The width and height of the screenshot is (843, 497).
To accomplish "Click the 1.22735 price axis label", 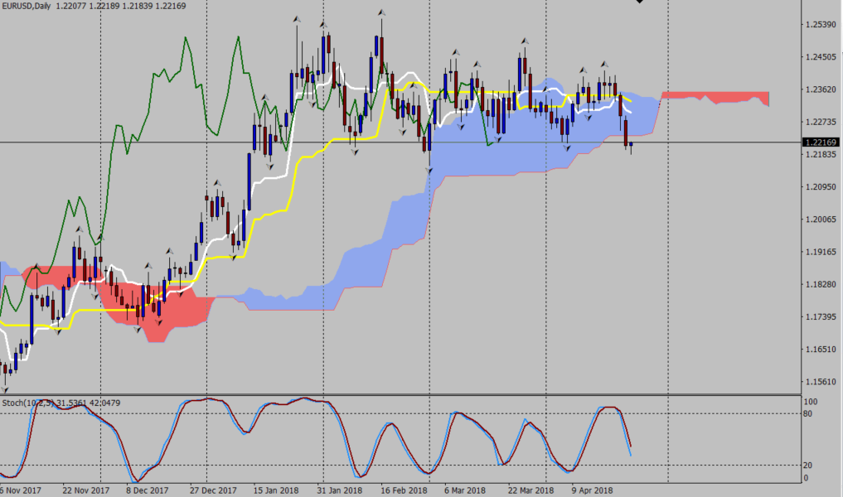I will click(x=821, y=122).
